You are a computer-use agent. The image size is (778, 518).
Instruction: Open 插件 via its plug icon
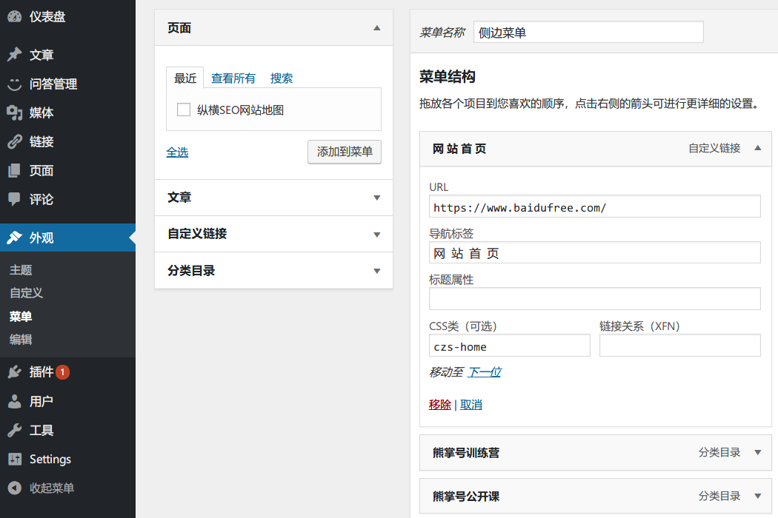pyautogui.click(x=14, y=372)
